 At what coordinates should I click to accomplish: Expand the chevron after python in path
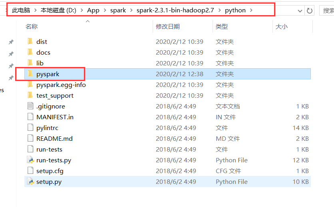(251, 10)
